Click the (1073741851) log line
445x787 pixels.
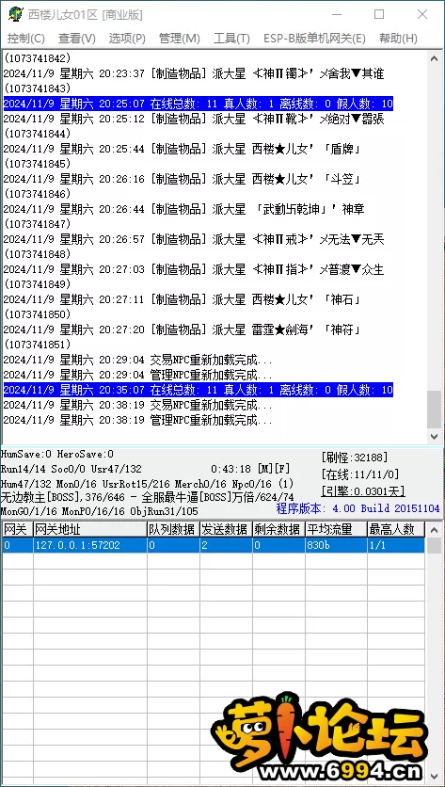coord(37,345)
